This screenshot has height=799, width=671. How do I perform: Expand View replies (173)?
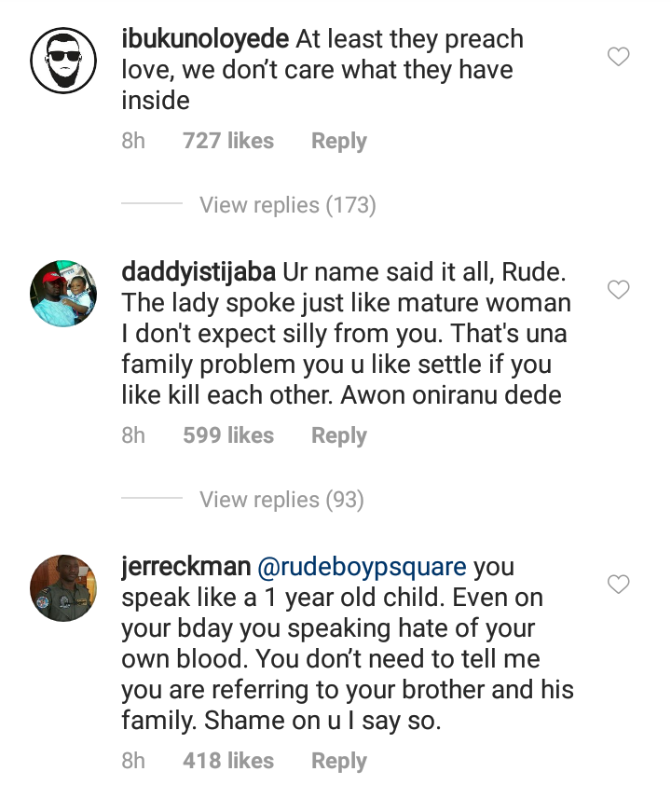tap(287, 205)
